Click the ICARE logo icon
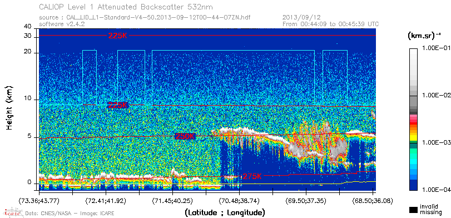The width and height of the screenshot is (451, 218). [x=13, y=212]
